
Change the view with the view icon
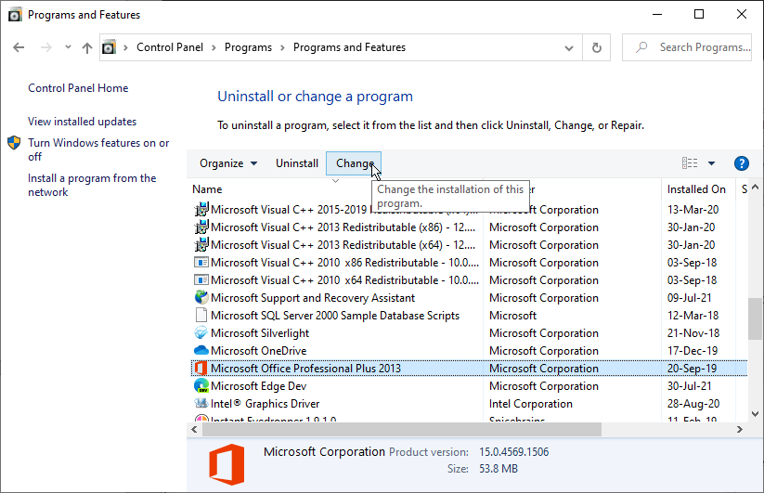coord(690,163)
